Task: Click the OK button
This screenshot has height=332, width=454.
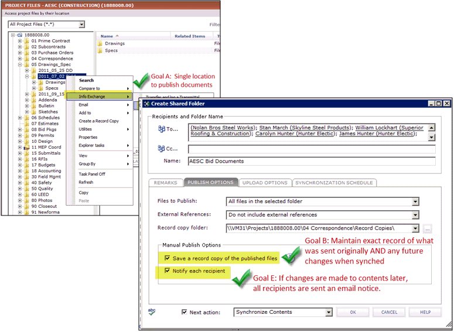Action: coord(353,312)
